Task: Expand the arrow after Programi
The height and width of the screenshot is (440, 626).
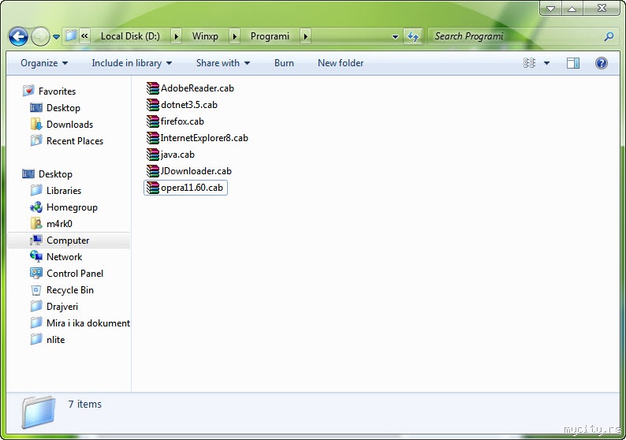Action: (305, 36)
